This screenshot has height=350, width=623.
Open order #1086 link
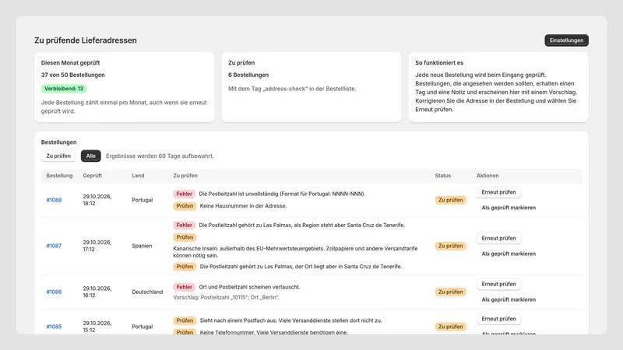click(54, 292)
